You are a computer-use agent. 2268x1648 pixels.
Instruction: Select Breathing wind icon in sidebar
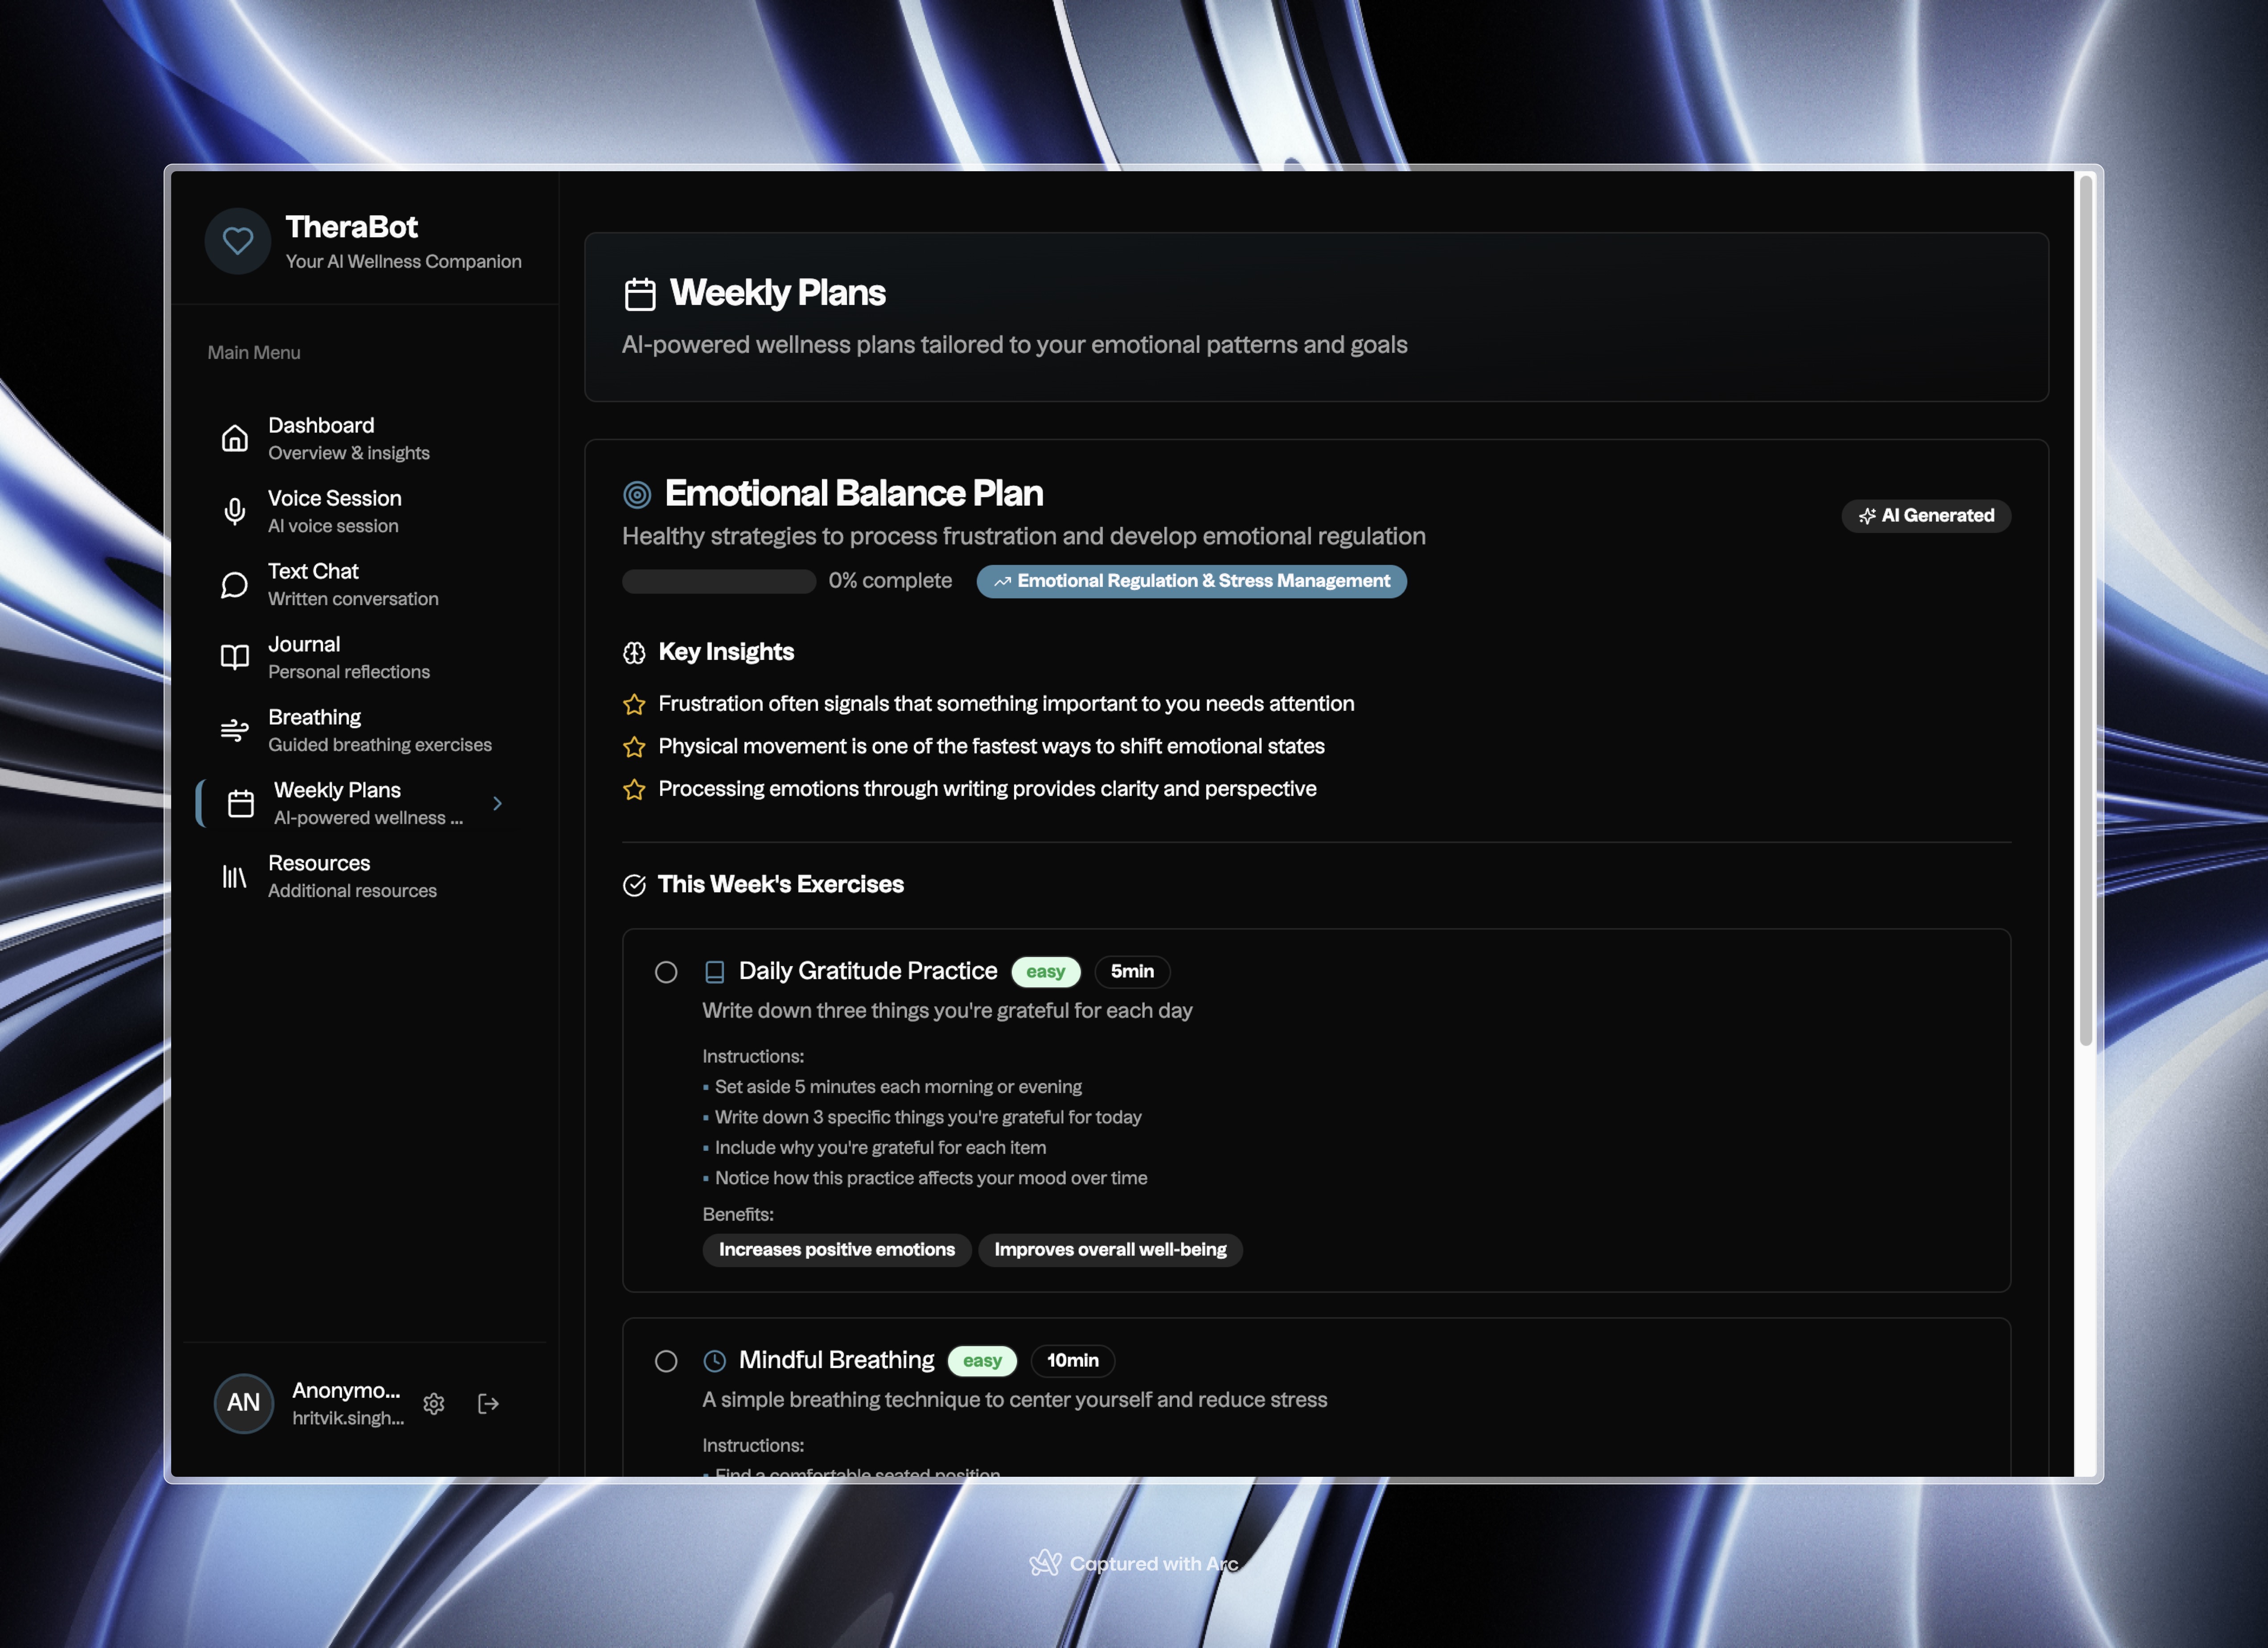(x=235, y=730)
